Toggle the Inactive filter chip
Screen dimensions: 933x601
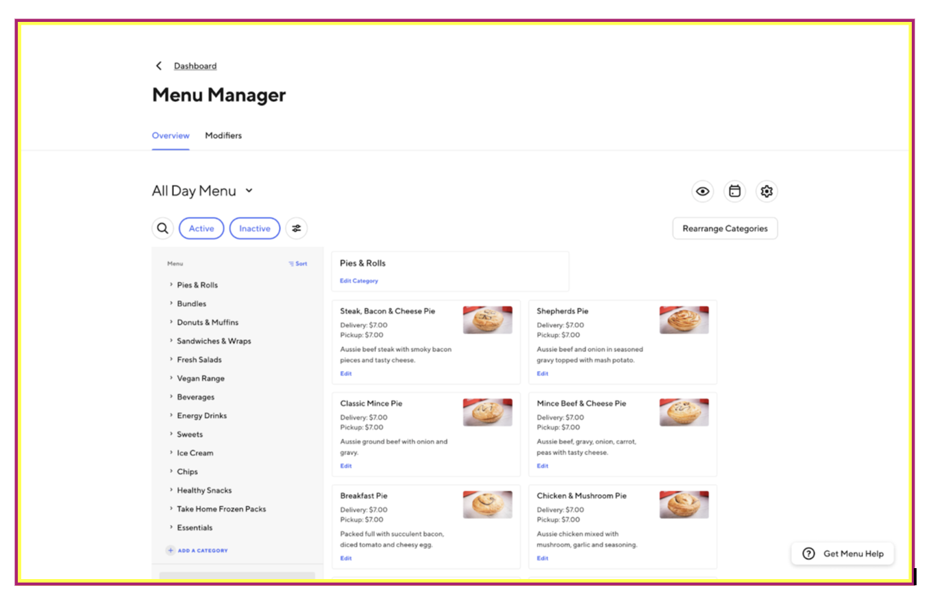(254, 229)
